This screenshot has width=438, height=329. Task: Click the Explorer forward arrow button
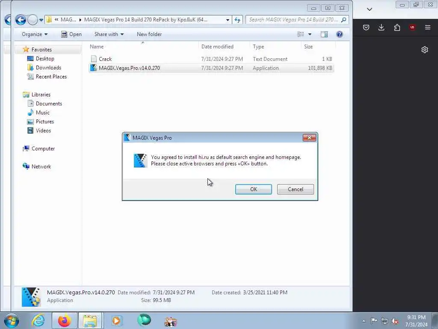pos(33,20)
